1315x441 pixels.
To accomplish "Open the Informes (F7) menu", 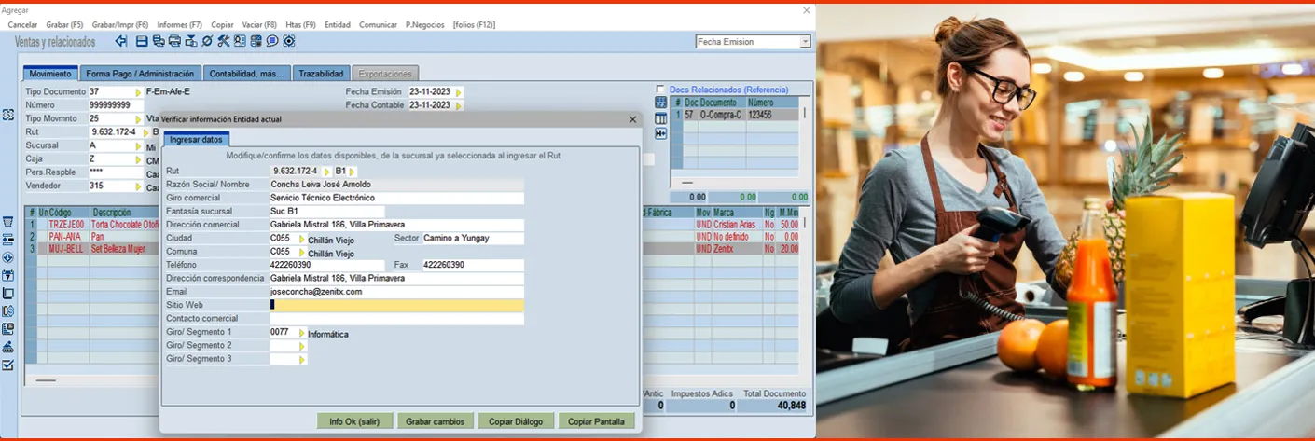I will point(179,24).
